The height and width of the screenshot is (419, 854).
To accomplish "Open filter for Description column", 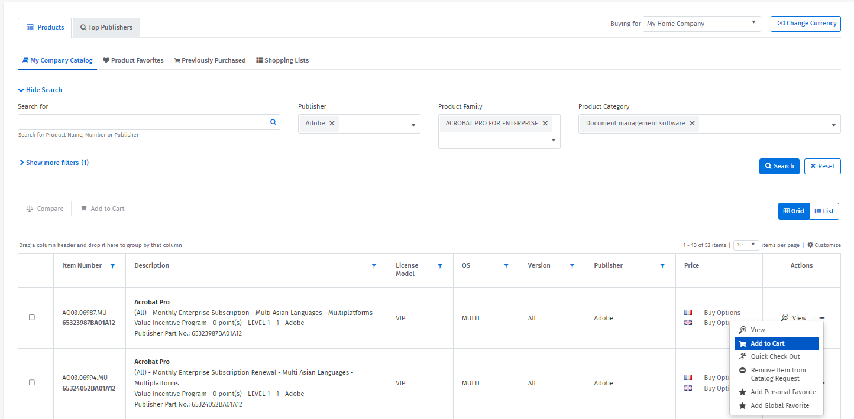I will pyautogui.click(x=374, y=266).
